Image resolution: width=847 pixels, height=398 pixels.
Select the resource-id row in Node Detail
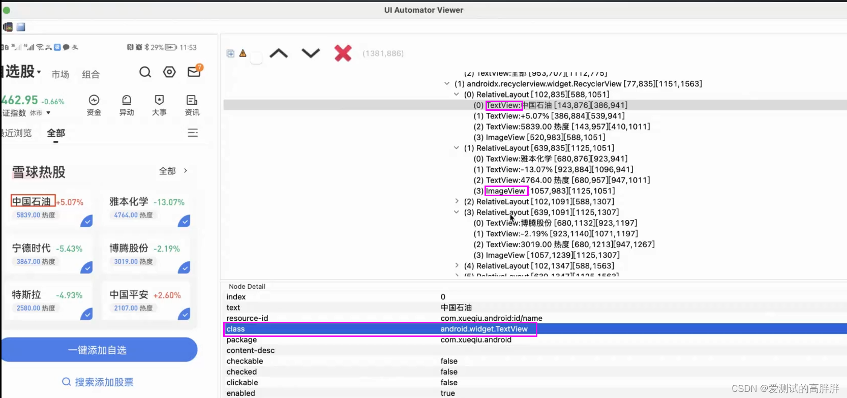(535, 318)
